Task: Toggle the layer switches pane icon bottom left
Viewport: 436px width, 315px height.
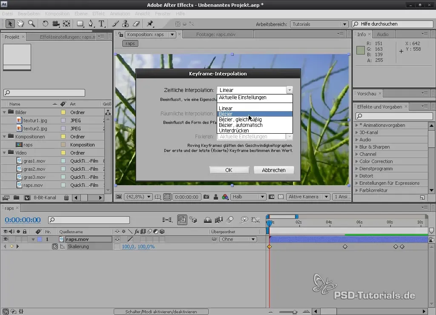Action: [6, 312]
